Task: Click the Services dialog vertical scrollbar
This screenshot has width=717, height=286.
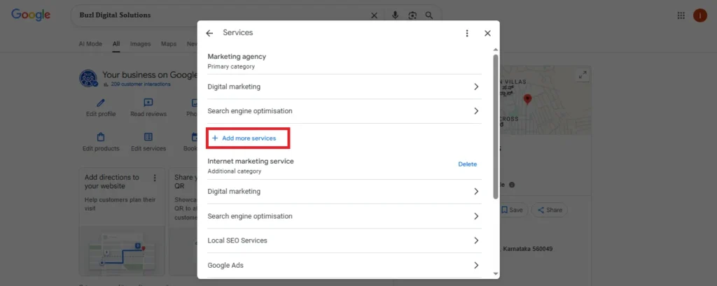Action: pyautogui.click(x=496, y=127)
